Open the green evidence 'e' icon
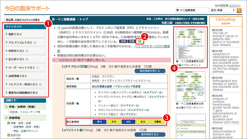 [x=140, y=41]
